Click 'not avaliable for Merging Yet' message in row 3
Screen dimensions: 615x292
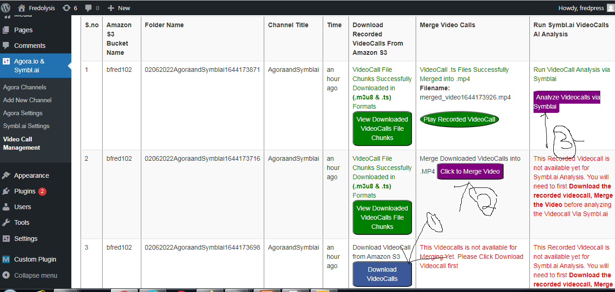pyautogui.click(x=471, y=257)
